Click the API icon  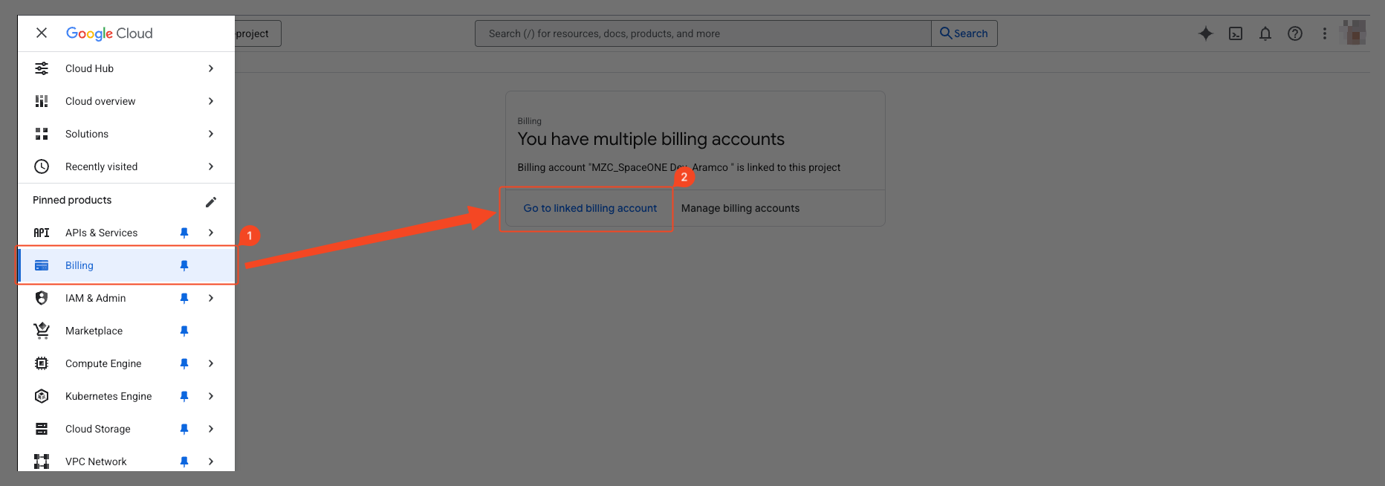click(x=42, y=233)
